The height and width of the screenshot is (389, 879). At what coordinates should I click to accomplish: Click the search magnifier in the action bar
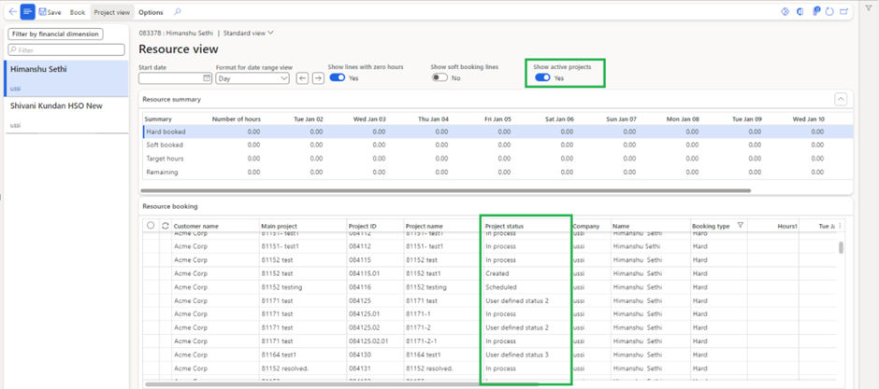click(x=178, y=12)
